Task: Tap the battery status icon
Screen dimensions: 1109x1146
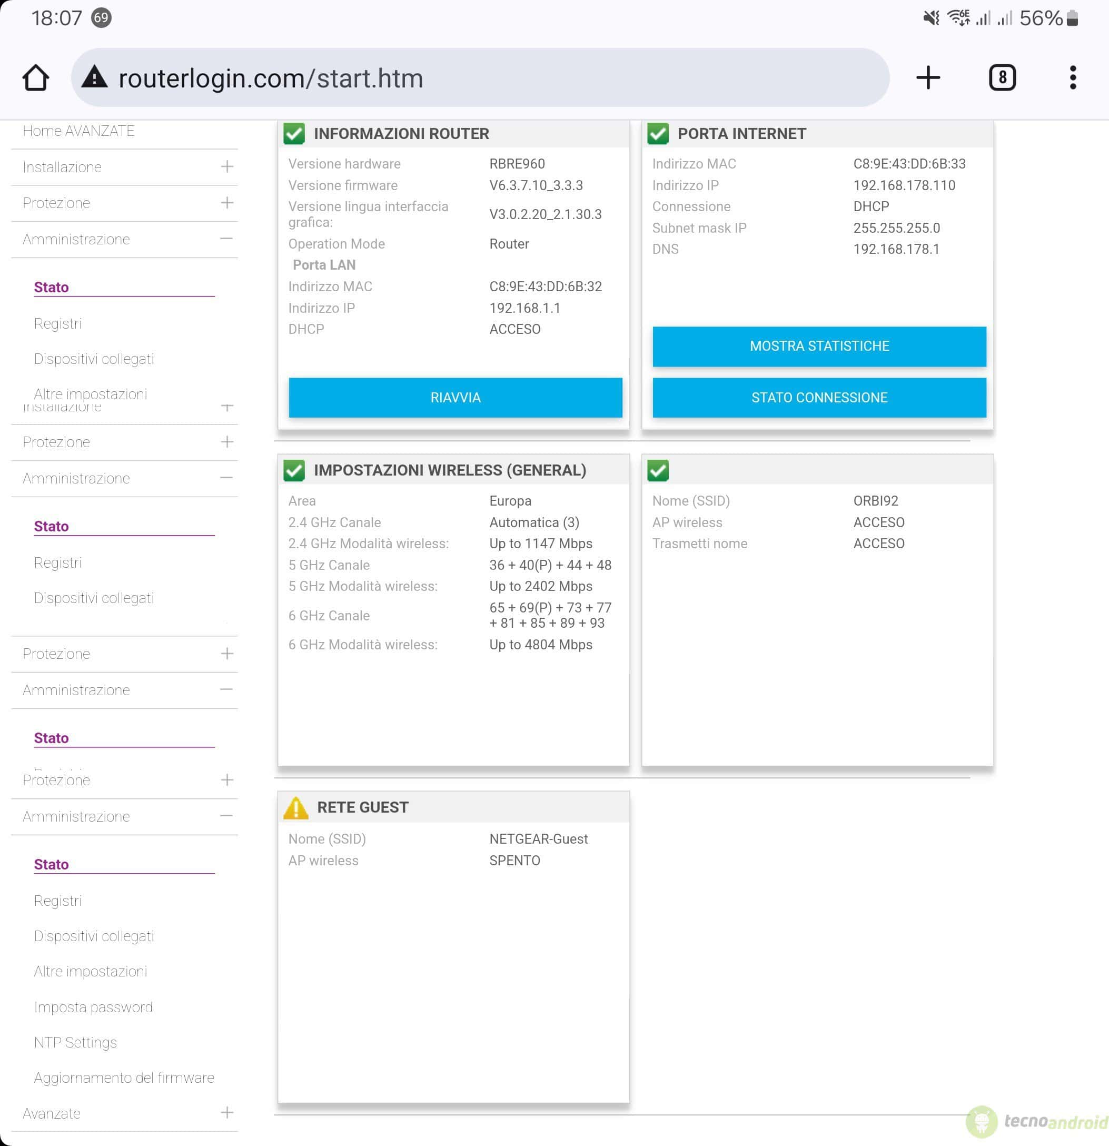Action: pyautogui.click(x=1072, y=18)
